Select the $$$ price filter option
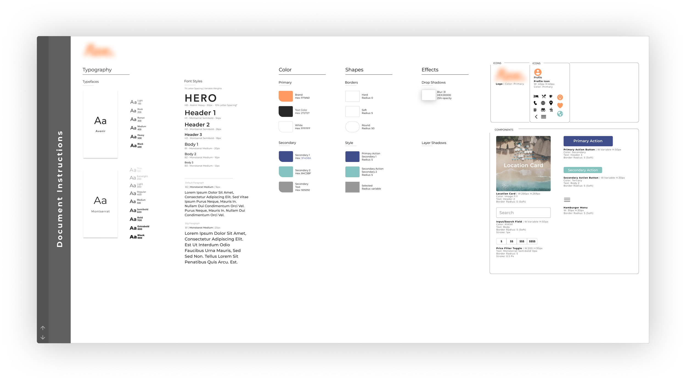The width and height of the screenshot is (686, 381). [522, 241]
